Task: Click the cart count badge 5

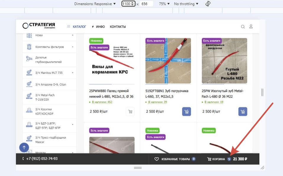Action: click(229, 159)
